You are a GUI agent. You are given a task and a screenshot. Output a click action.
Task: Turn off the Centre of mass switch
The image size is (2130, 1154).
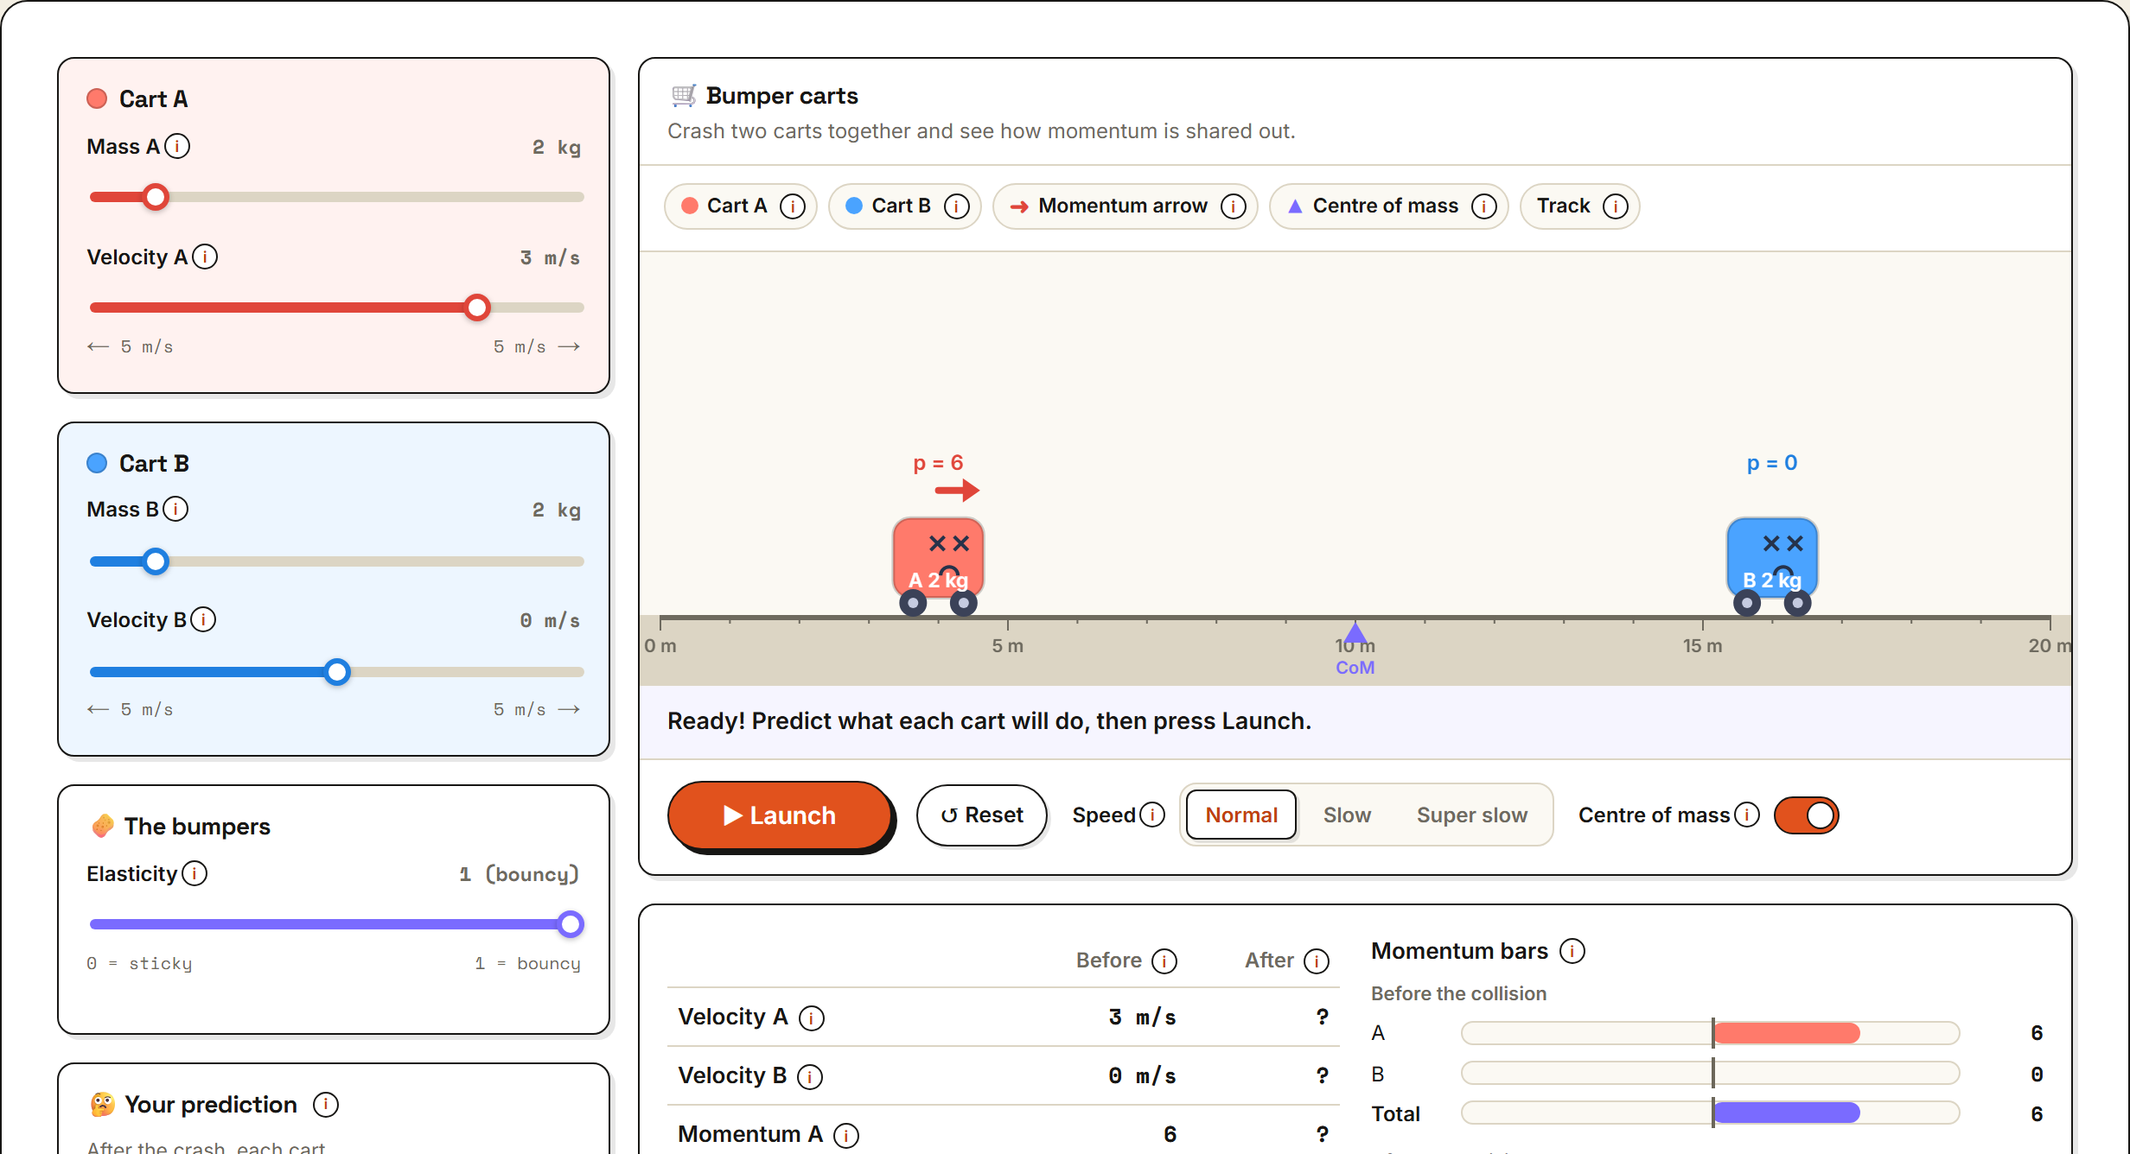pos(1806,815)
